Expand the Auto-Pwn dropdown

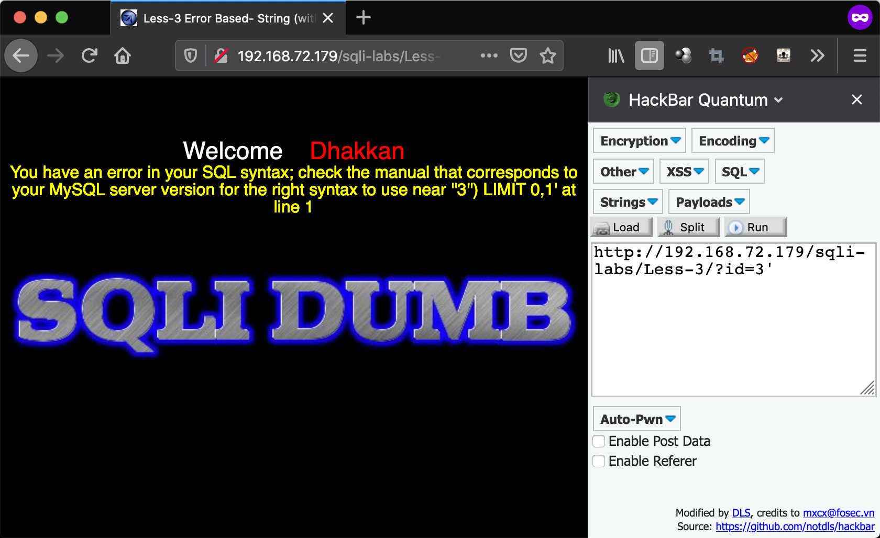click(637, 419)
